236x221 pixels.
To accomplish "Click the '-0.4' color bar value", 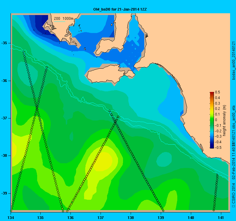I will 218,142.
